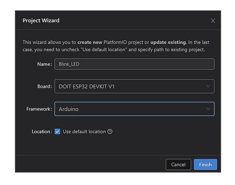The width and height of the screenshot is (235, 185).
Task: Click the Finish button
Action: coord(205,165)
